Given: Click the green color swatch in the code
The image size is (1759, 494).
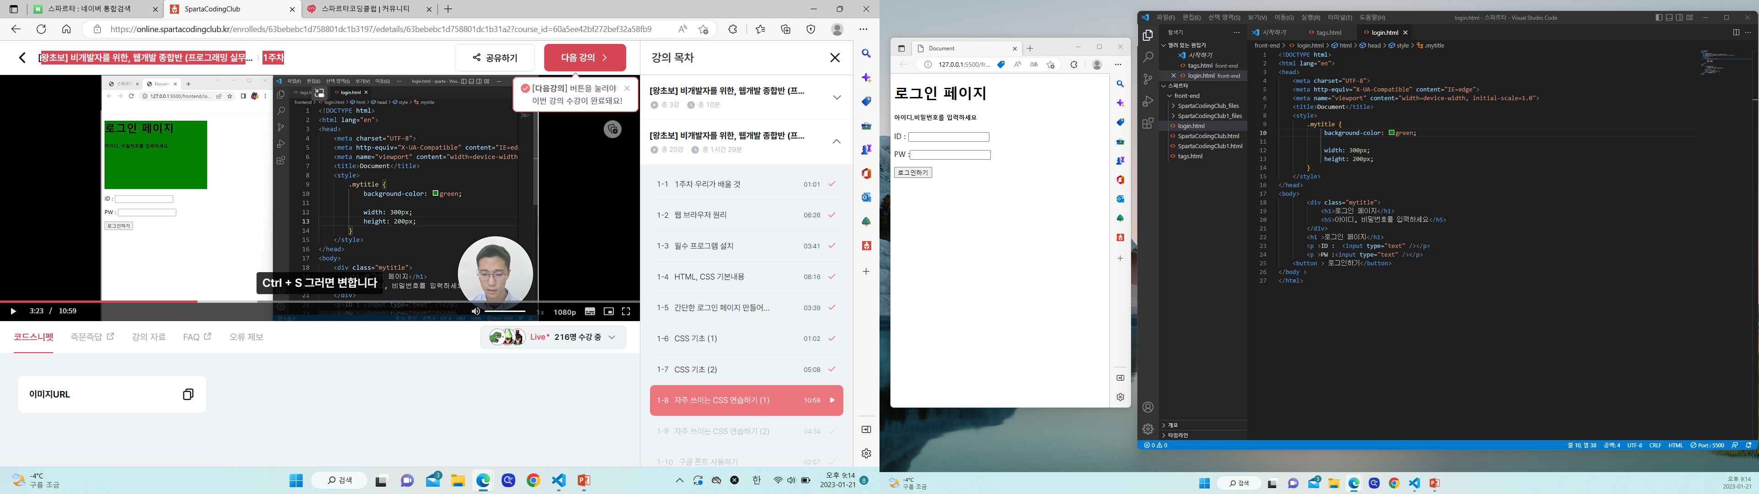Looking at the screenshot, I should click(x=1392, y=133).
